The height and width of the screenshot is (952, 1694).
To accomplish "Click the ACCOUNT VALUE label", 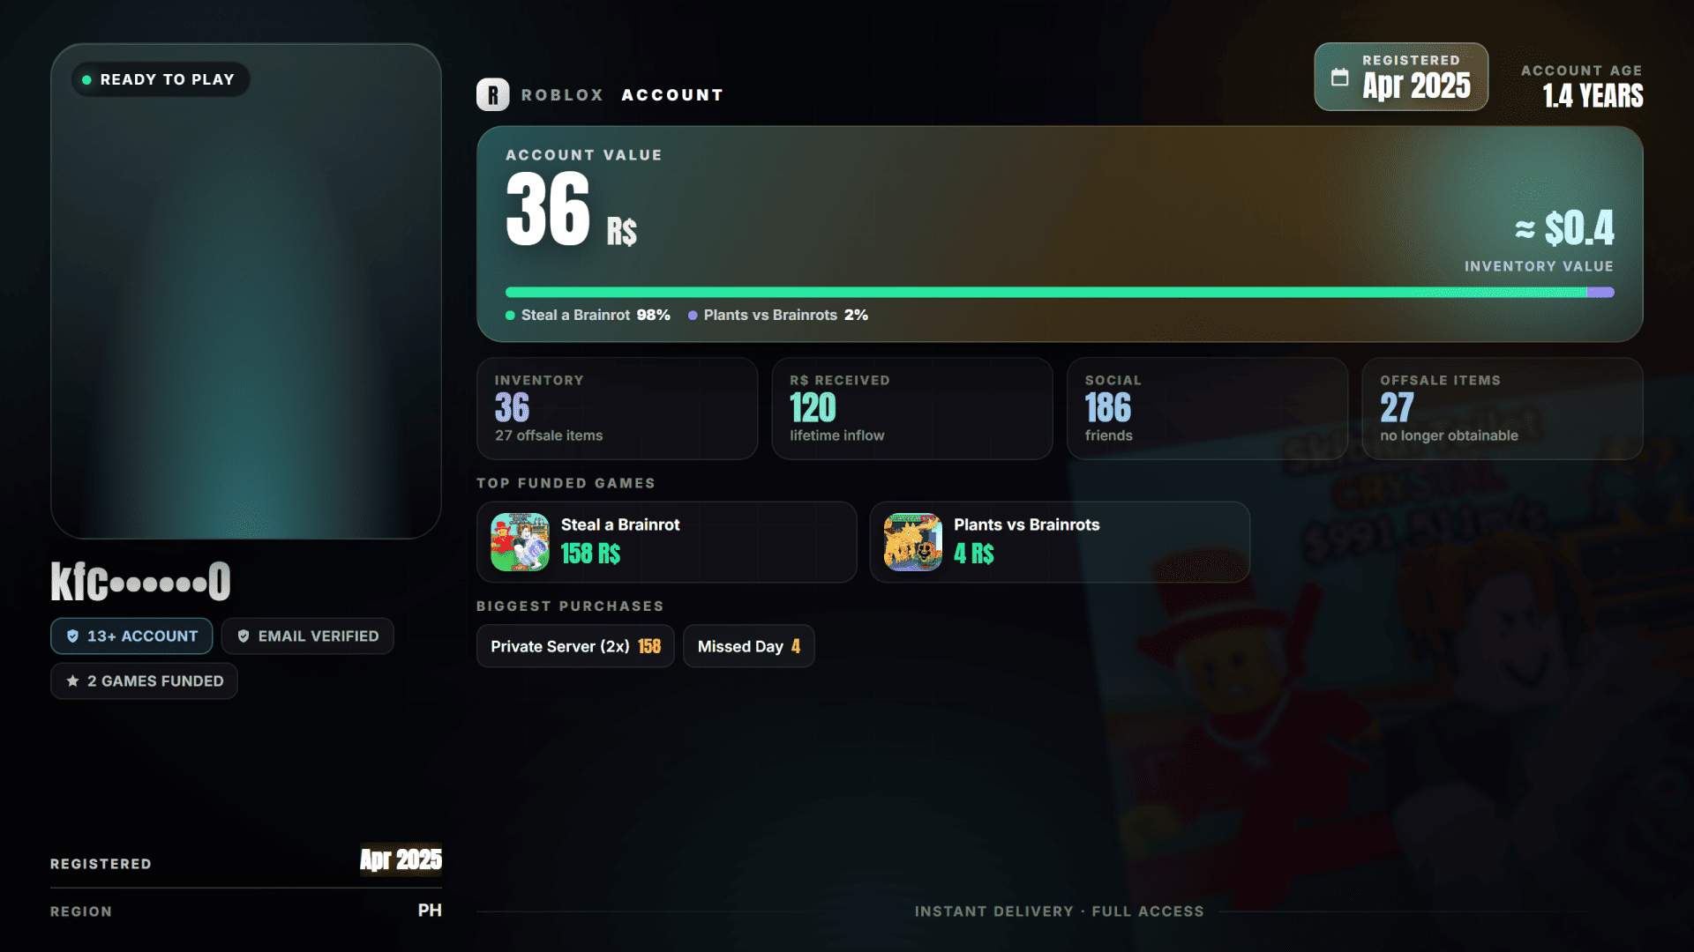I will coord(583,155).
